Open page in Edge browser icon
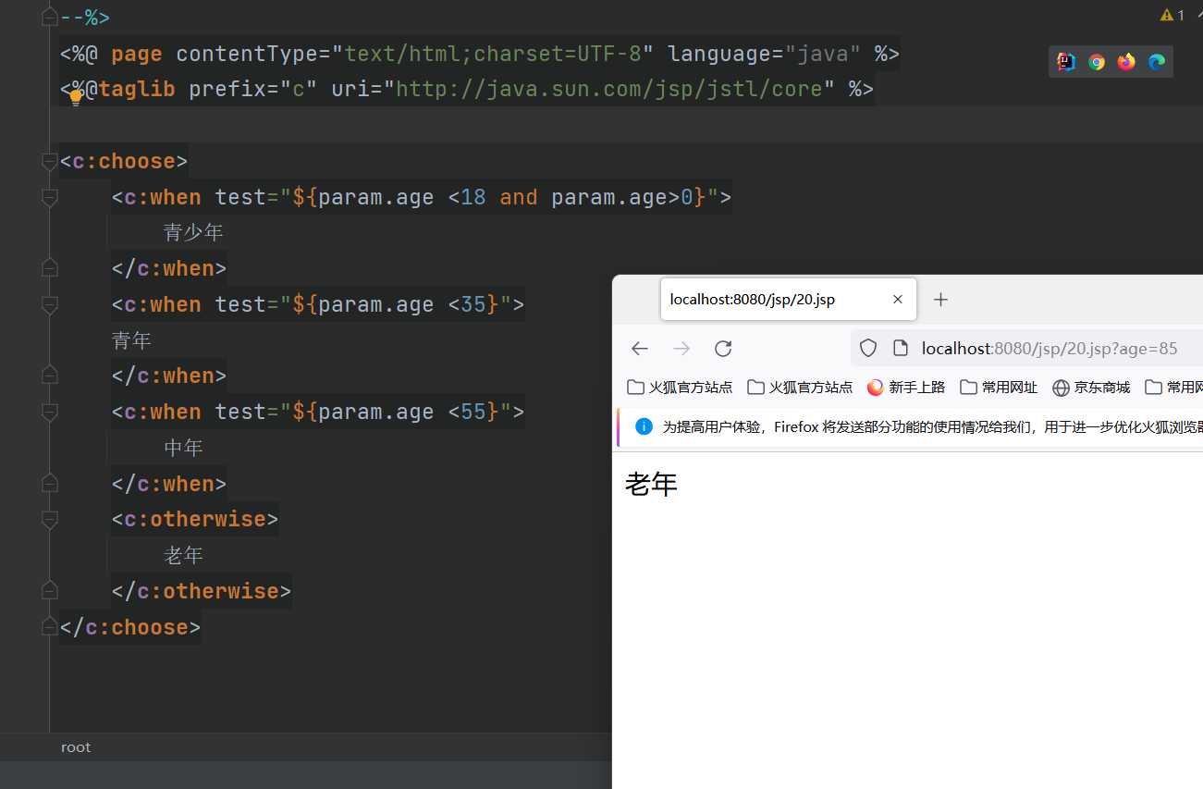The width and height of the screenshot is (1203, 789). point(1157,62)
